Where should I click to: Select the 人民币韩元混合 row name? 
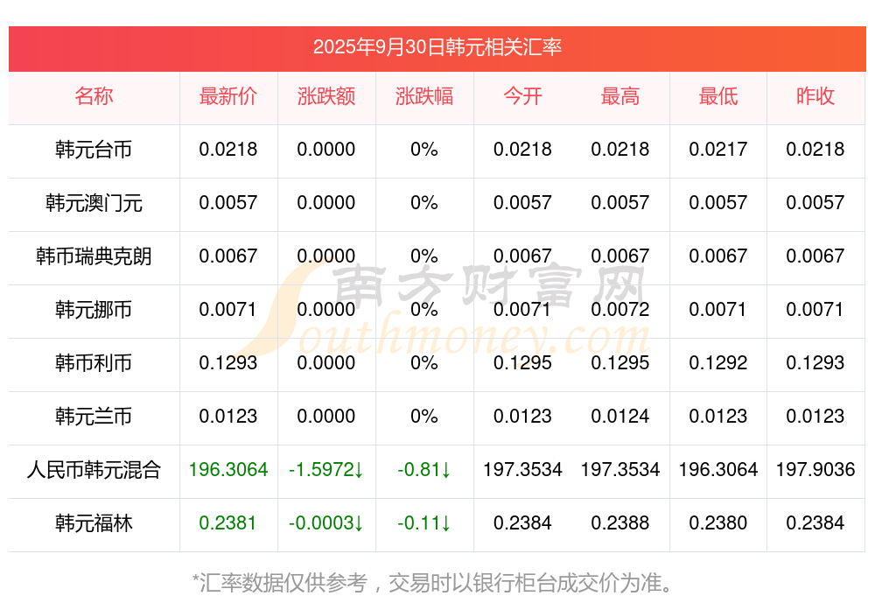pyautogui.click(x=94, y=470)
